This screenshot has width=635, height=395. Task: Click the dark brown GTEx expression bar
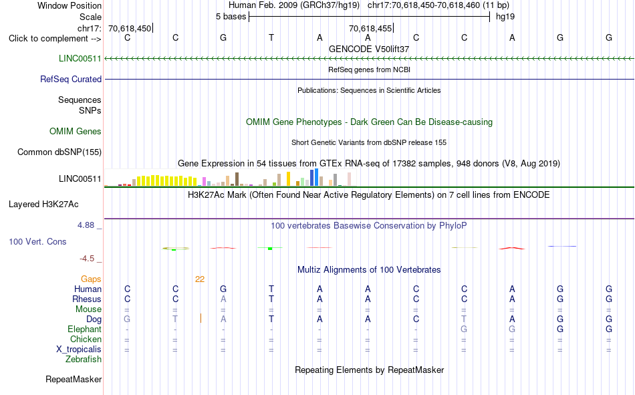tap(237, 179)
